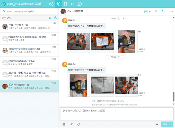Viewport: 175px width, 128px height.
Task: Click the message 南棟午後のピット作業開始します。
Action: [86, 26]
